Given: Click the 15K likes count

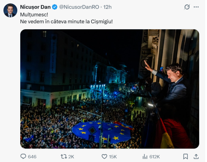Looking at the screenshot, I should [113, 157].
